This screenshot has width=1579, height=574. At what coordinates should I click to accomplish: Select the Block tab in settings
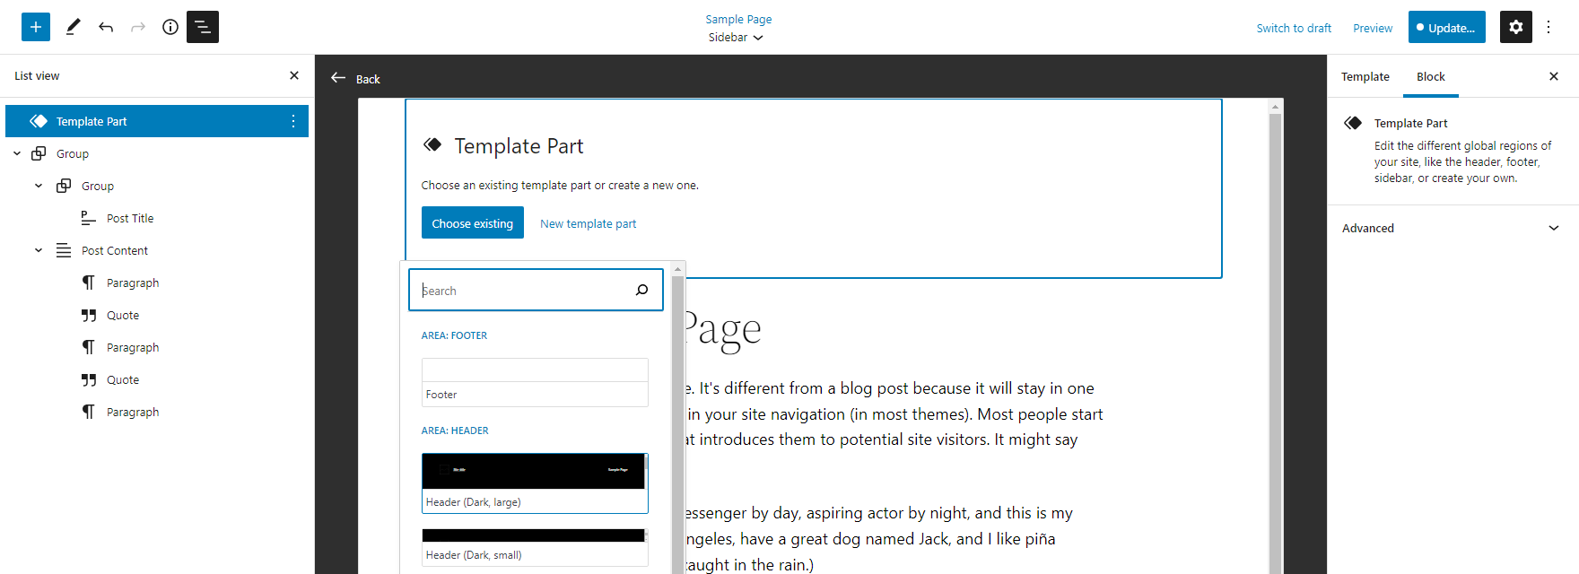click(1430, 77)
